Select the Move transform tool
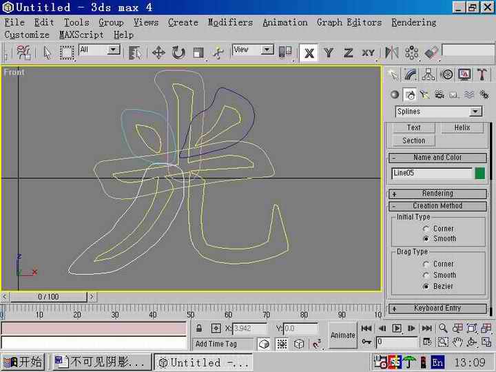This screenshot has height=372, width=496. click(x=158, y=52)
